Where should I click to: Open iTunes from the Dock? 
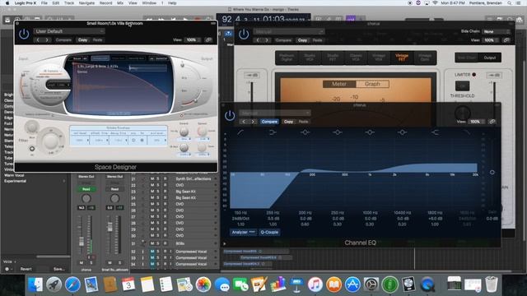(315, 285)
